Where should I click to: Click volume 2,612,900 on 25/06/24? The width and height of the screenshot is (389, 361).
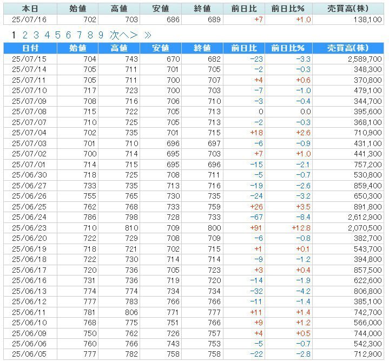(365, 217)
